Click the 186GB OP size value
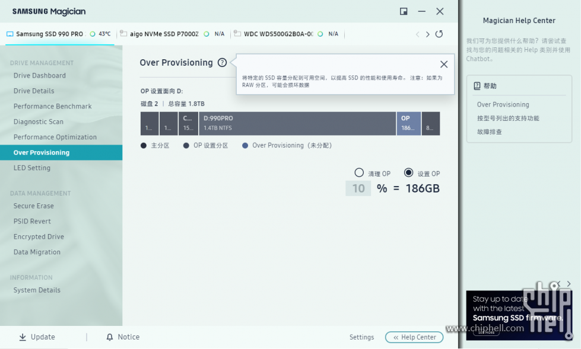Image resolution: width=581 pixels, height=349 pixels. (423, 188)
